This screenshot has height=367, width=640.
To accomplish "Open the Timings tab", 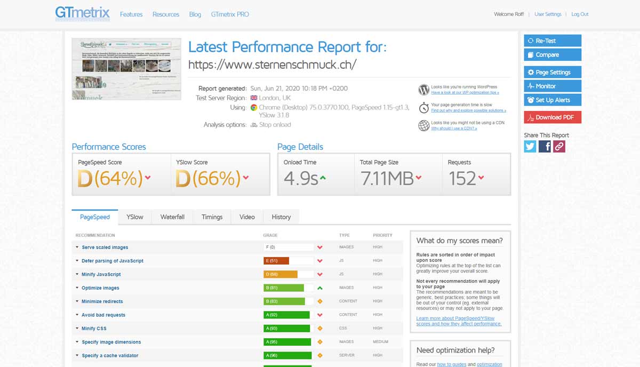I will tap(212, 217).
